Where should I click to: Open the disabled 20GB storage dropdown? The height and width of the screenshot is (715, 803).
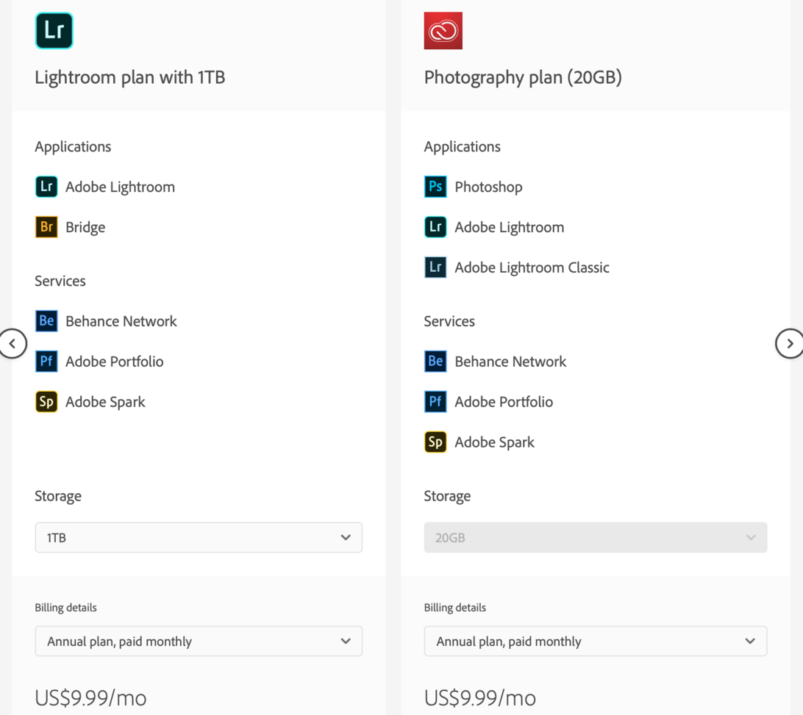[x=595, y=538]
